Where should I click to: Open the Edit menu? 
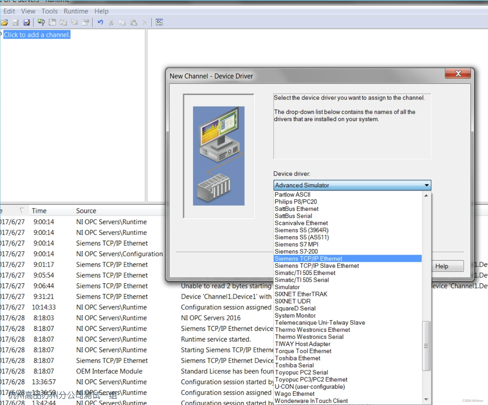click(x=9, y=11)
